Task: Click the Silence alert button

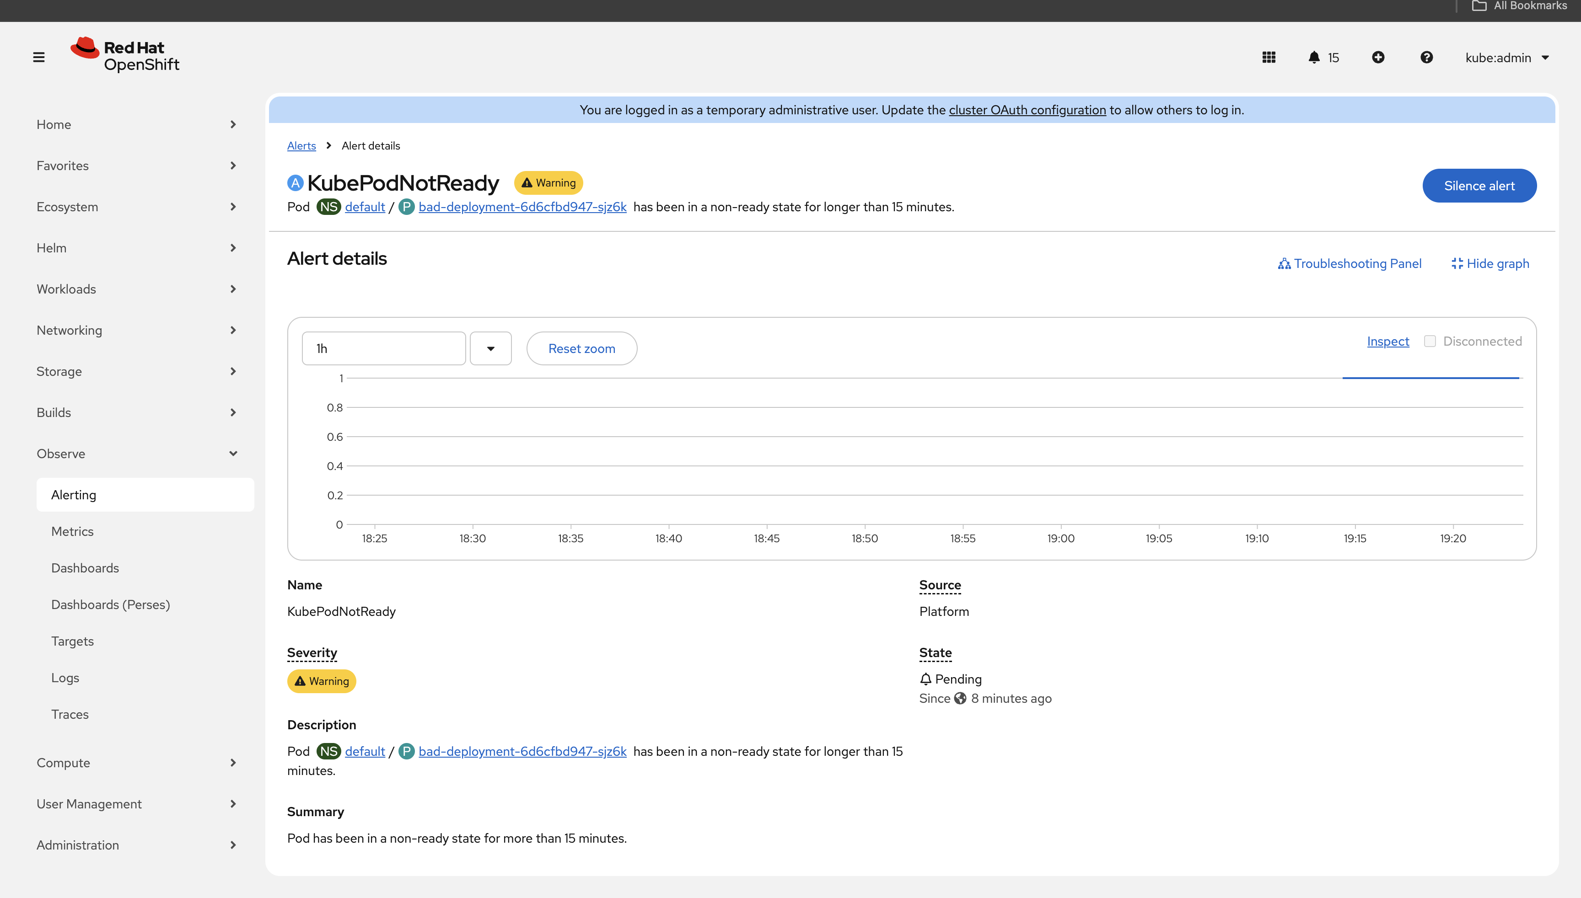Action: pos(1479,186)
